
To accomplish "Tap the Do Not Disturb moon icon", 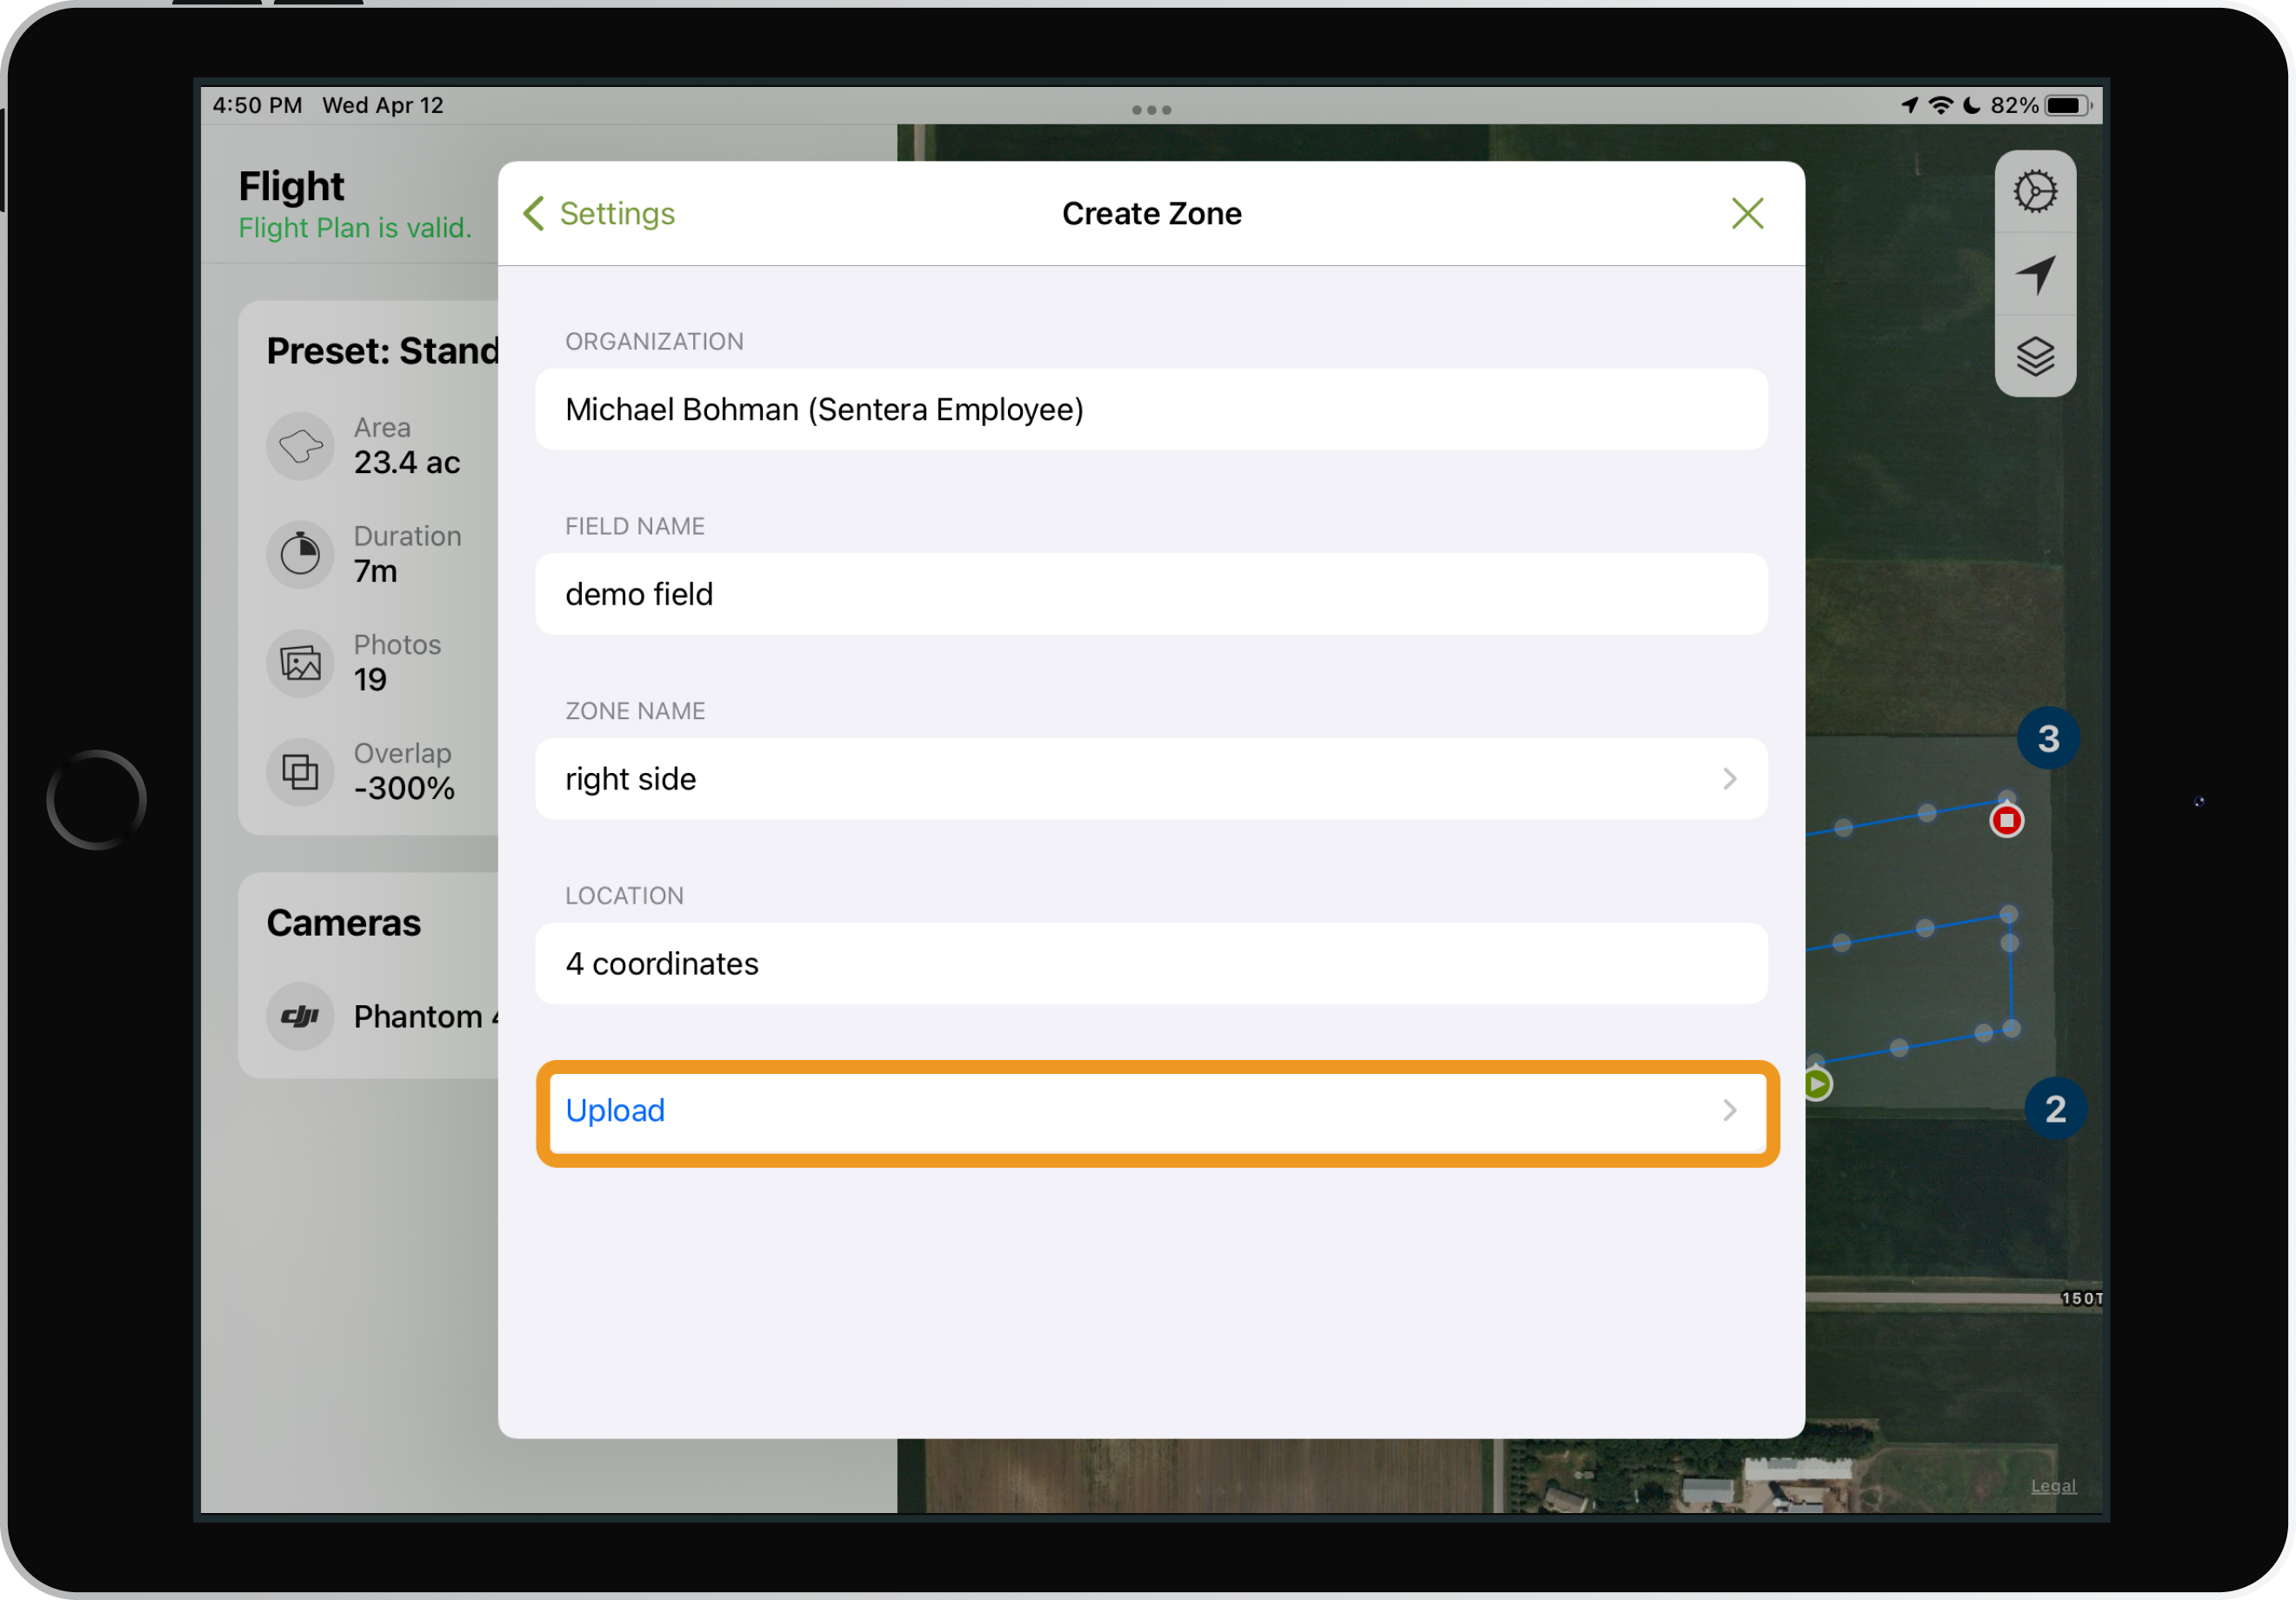I will tap(1971, 106).
